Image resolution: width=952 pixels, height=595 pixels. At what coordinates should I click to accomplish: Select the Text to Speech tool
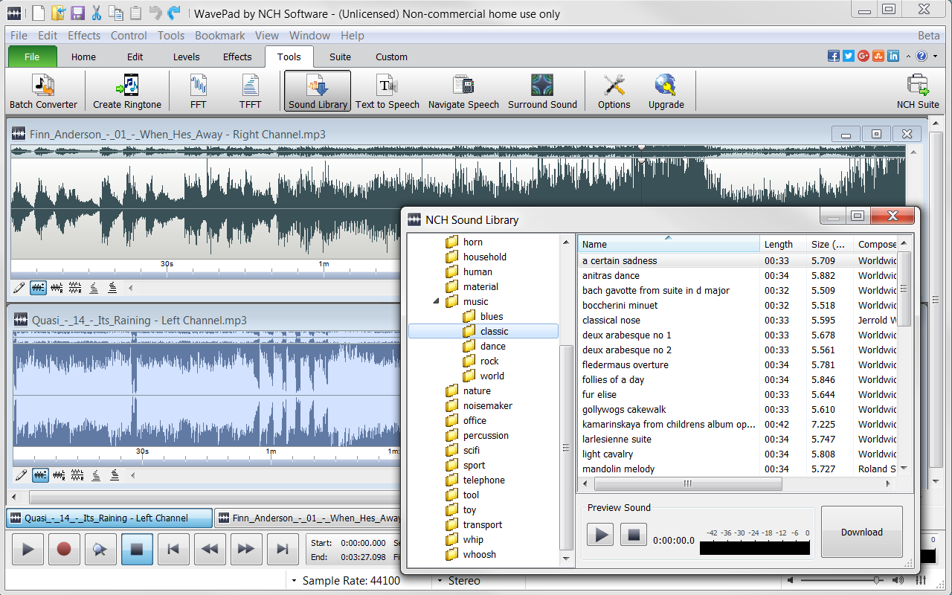[387, 89]
